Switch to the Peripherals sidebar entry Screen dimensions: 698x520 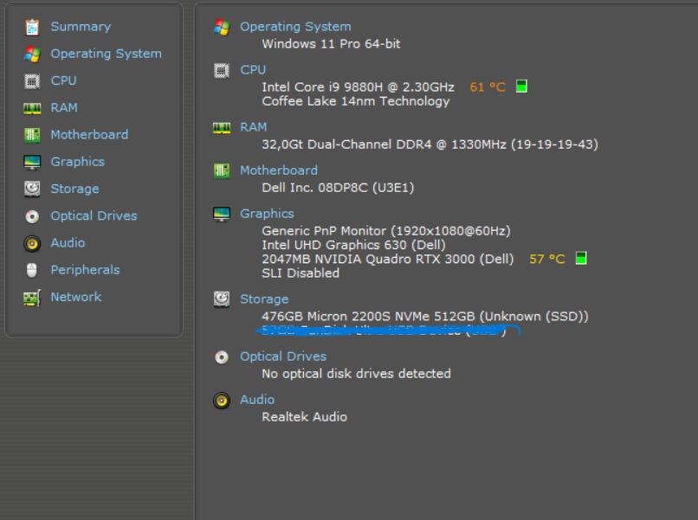pyautogui.click(x=85, y=270)
